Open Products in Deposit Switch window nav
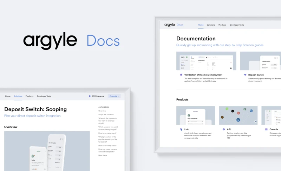Screen dimensions: 281x171 click(x=30, y=96)
